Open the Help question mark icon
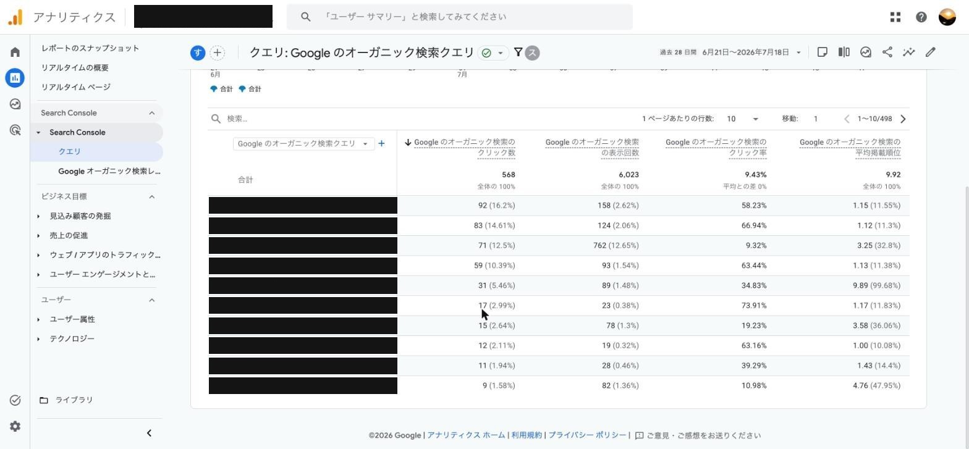This screenshot has height=449, width=969. 921,17
